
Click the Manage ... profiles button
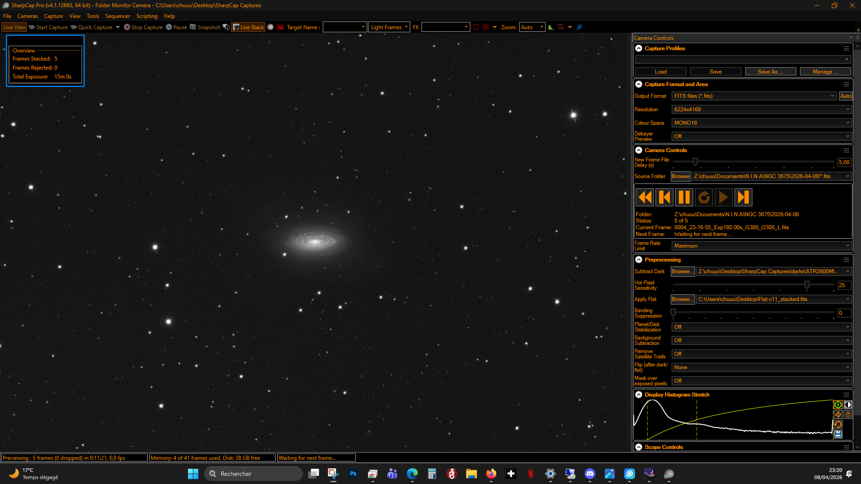[x=825, y=72]
